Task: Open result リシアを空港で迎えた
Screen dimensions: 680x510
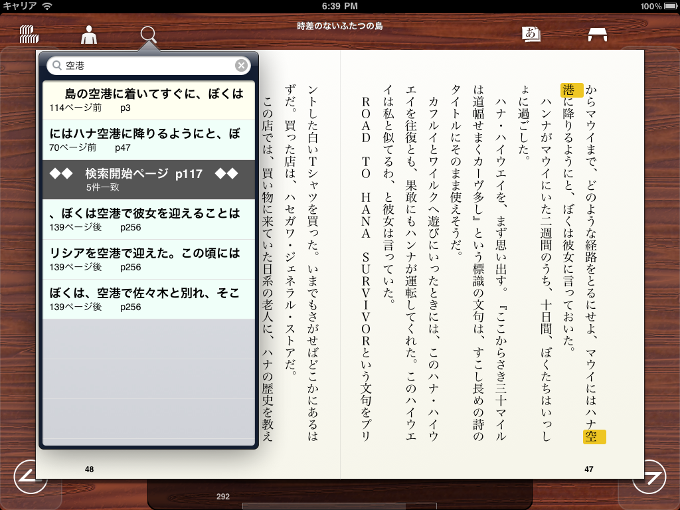Action: (x=148, y=259)
